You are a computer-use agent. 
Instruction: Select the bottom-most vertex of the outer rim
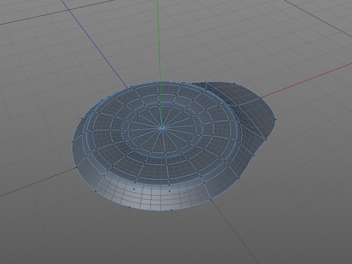tap(171, 210)
